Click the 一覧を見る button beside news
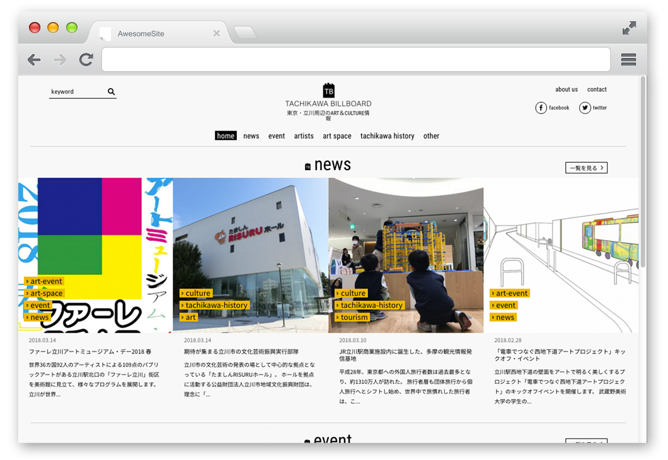The height and width of the screenshot is (460, 668). [586, 168]
